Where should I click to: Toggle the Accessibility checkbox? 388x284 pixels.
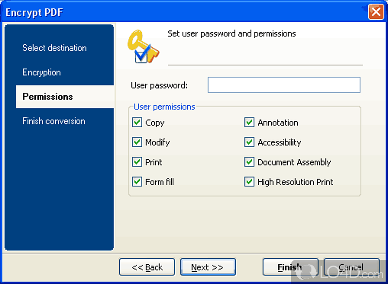[x=249, y=142]
